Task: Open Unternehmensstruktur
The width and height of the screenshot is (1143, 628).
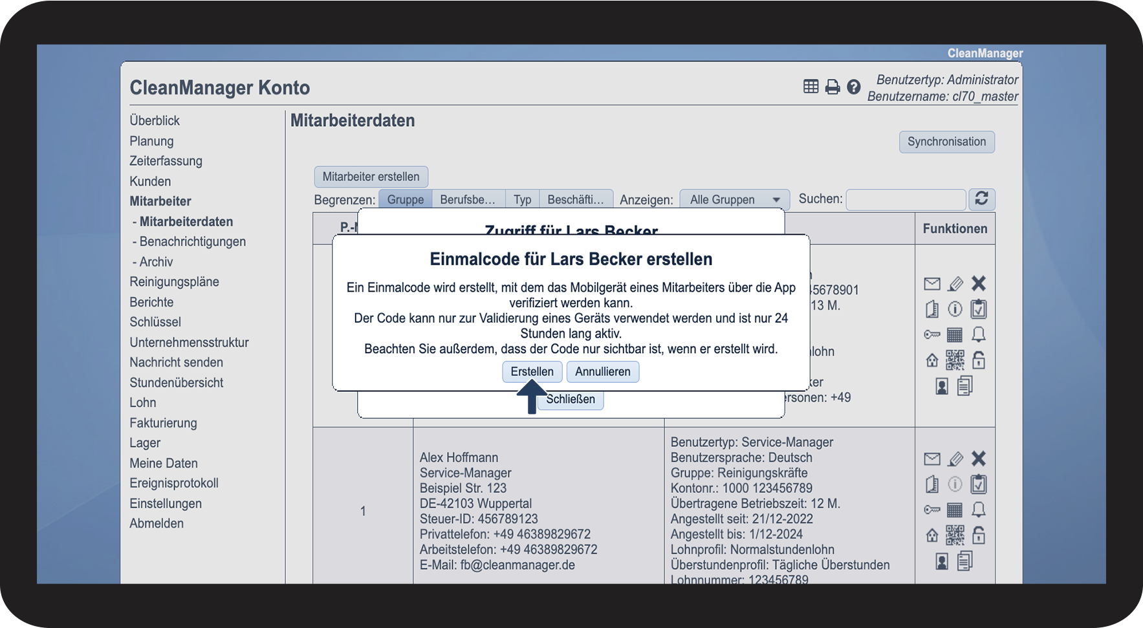Action: [x=189, y=342]
